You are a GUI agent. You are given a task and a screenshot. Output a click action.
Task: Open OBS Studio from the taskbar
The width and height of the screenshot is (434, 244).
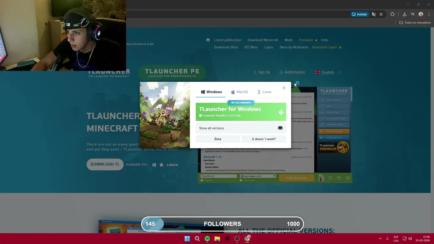[237, 239]
